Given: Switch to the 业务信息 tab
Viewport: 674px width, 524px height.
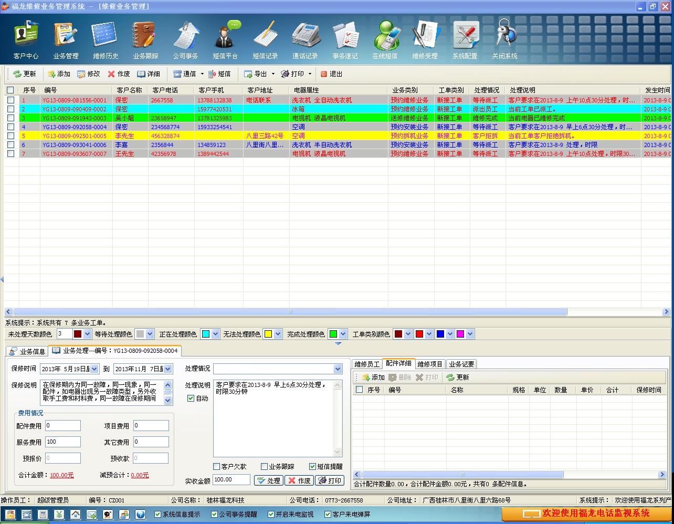Looking at the screenshot, I should pyautogui.click(x=27, y=351).
